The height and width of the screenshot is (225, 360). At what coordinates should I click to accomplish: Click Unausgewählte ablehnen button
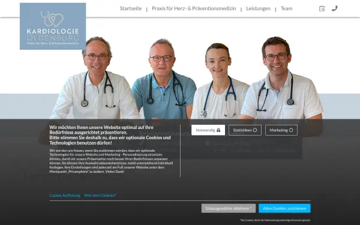click(229, 208)
